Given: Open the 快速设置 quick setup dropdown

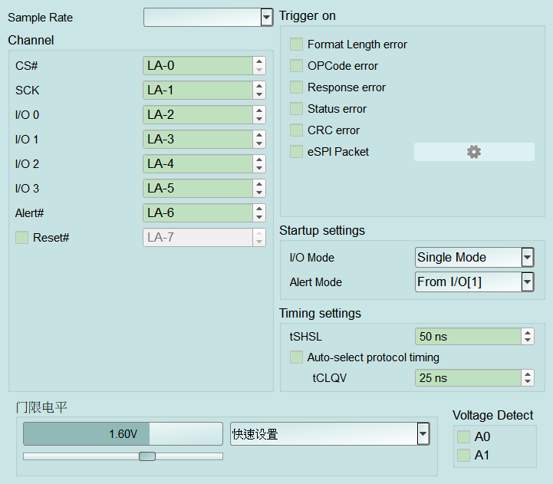Looking at the screenshot, I should pos(330,433).
